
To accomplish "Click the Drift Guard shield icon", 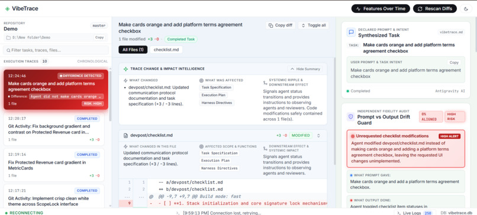I will click(352, 116).
